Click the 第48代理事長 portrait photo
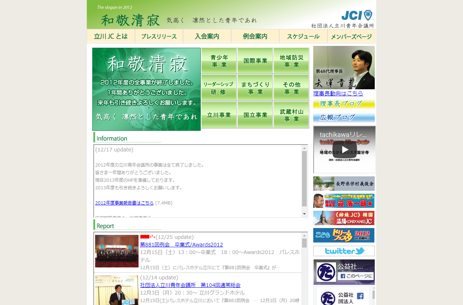The image size is (463, 305). click(344, 68)
